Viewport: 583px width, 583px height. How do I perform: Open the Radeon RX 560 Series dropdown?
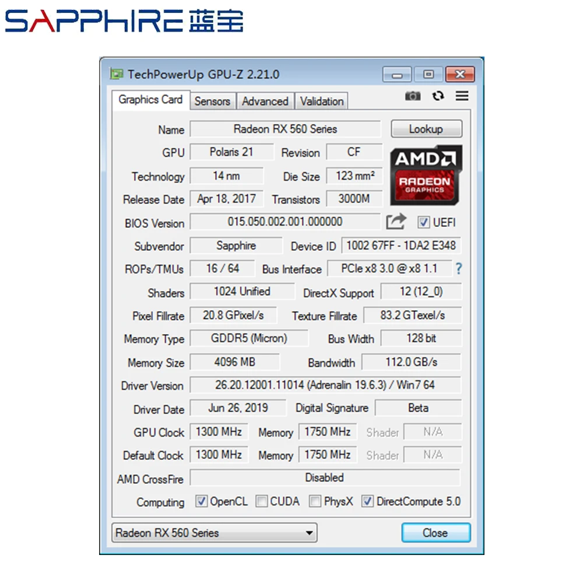pos(309,532)
